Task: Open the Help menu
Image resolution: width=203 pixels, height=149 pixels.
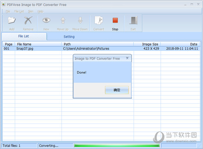Action: click(40, 12)
